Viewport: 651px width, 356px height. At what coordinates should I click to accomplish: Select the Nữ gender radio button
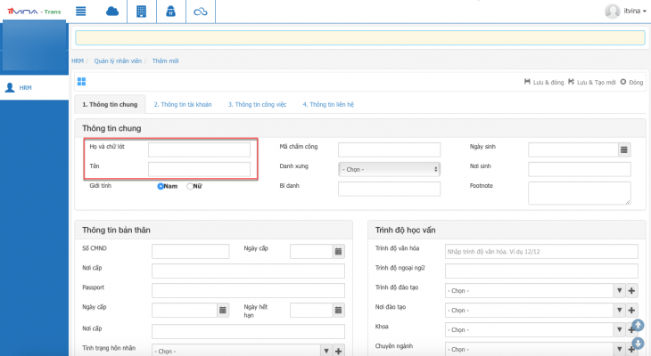(x=190, y=186)
